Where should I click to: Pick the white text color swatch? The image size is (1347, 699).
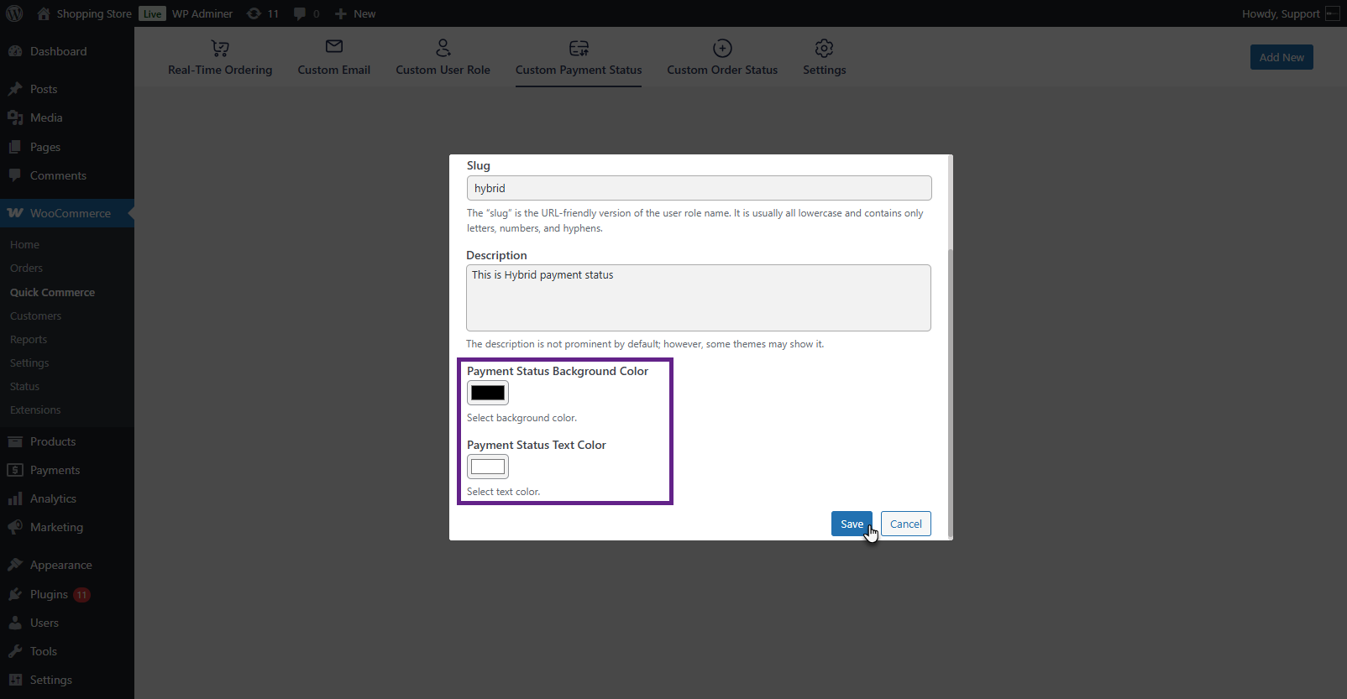pyautogui.click(x=488, y=467)
